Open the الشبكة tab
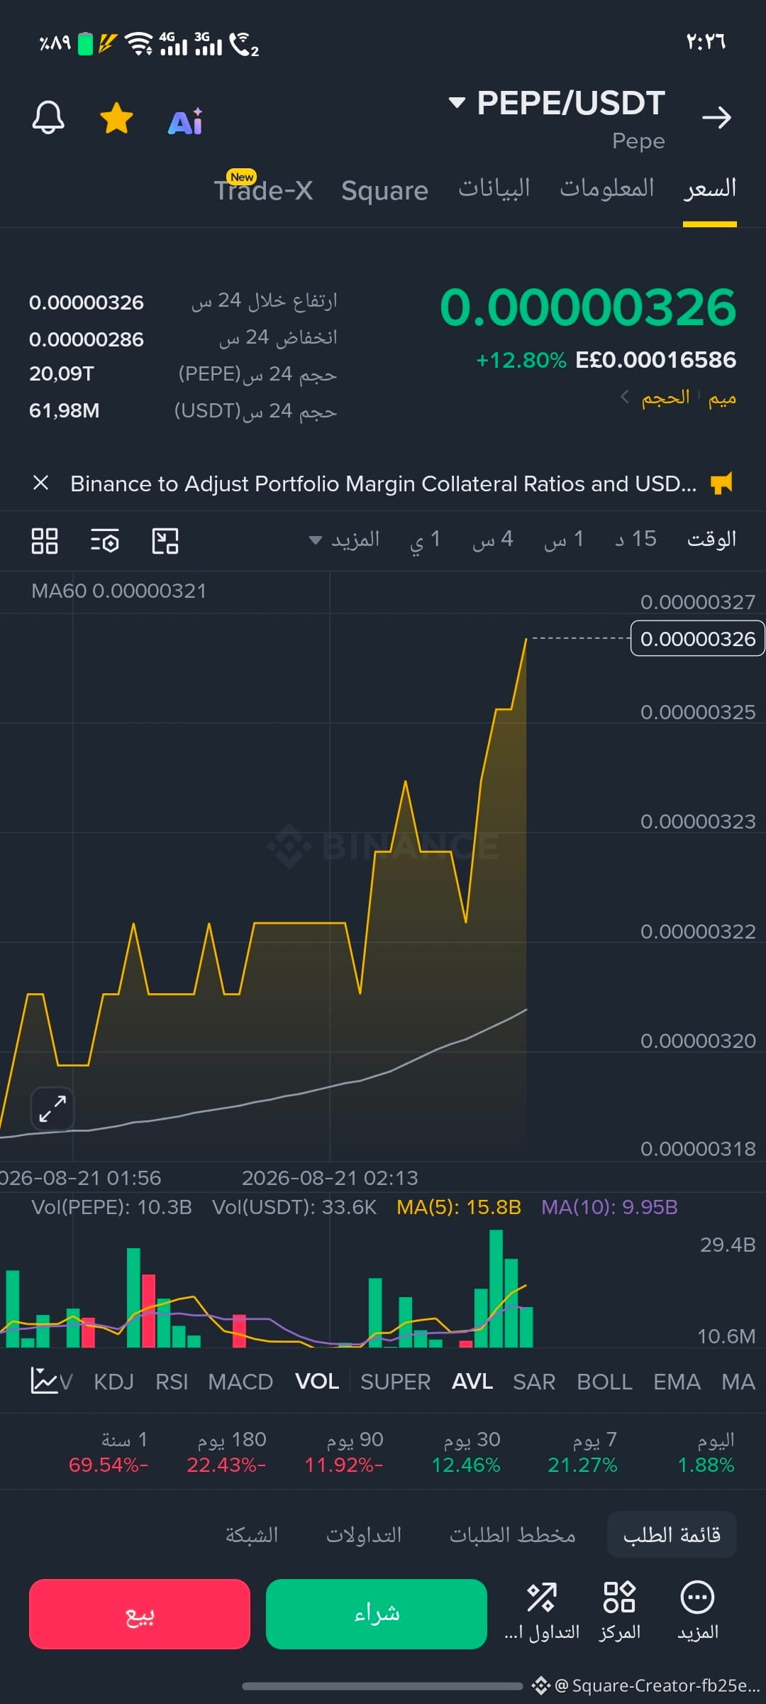The height and width of the screenshot is (1704, 766). point(252,1535)
